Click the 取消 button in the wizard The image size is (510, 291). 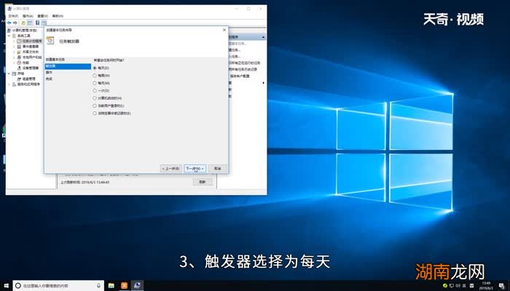(218, 169)
